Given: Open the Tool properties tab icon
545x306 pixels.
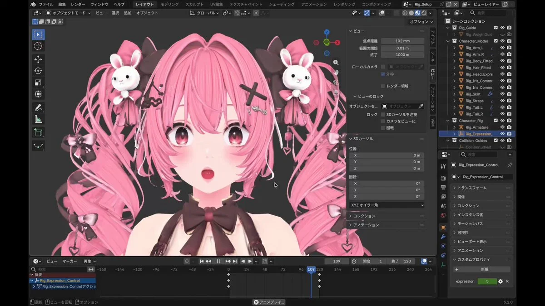Looking at the screenshot, I should click(x=443, y=166).
